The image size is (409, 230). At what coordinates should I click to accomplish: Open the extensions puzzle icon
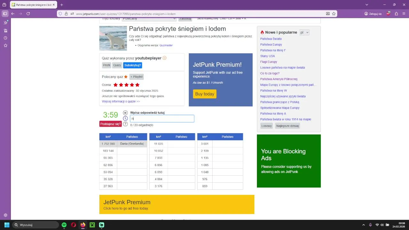click(397, 14)
